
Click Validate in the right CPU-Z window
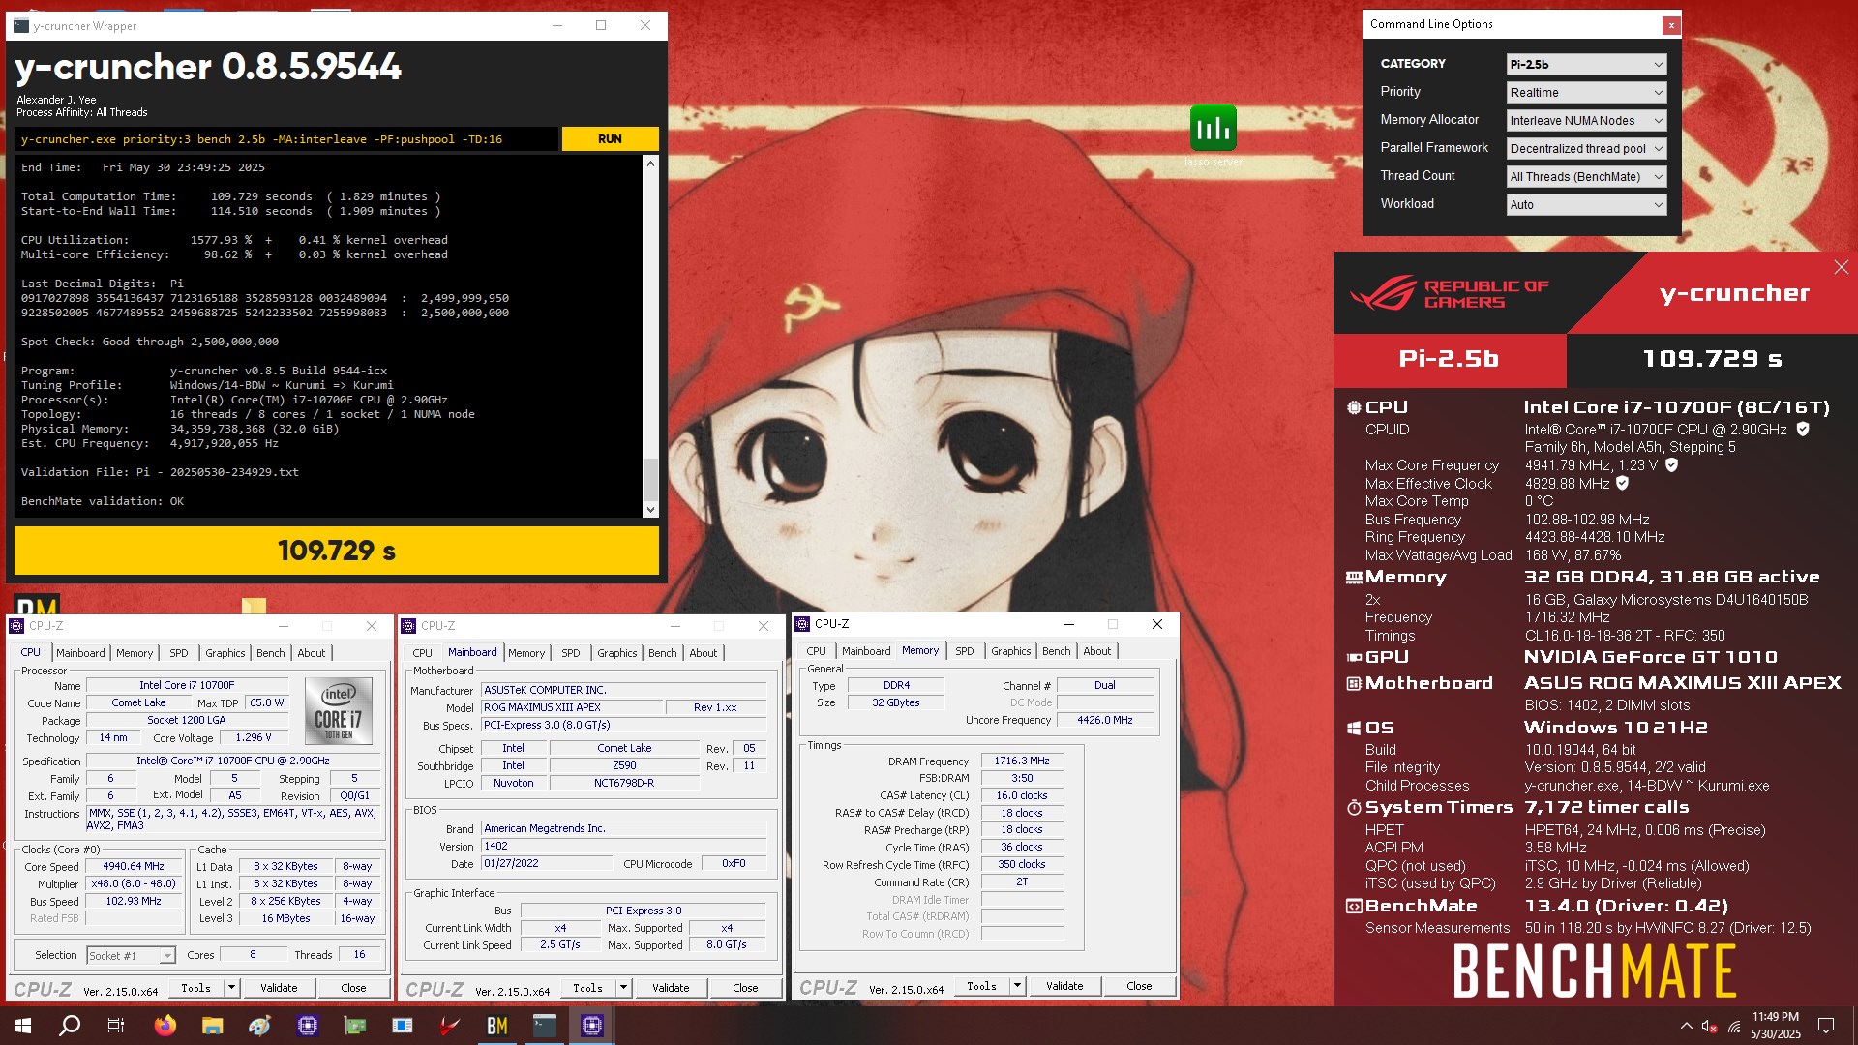click(x=1064, y=986)
